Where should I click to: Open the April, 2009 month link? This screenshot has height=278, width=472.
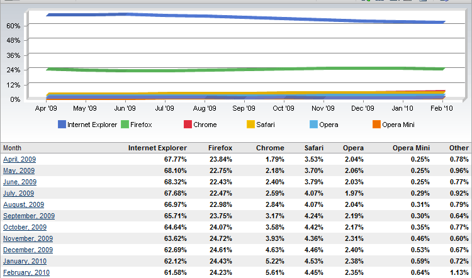point(20,159)
